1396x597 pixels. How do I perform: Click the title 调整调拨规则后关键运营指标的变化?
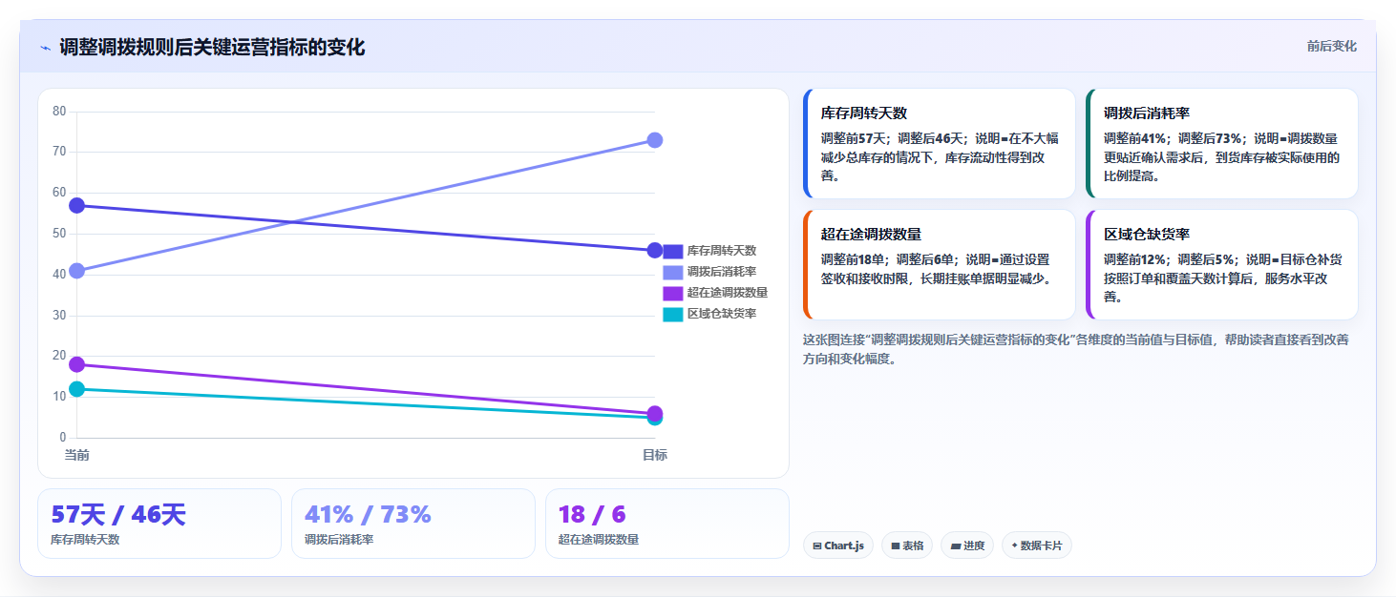(212, 48)
